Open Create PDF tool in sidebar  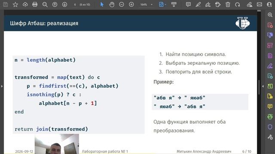click(x=270, y=25)
